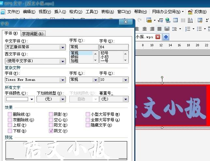
Task: Click the hyperlink globe icon
Action: tap(168, 20)
